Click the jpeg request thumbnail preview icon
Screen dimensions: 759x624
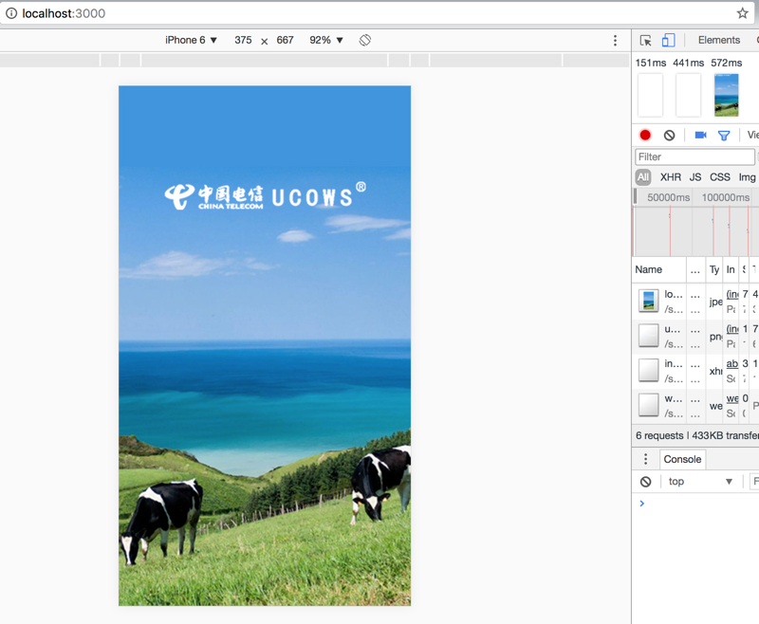648,301
